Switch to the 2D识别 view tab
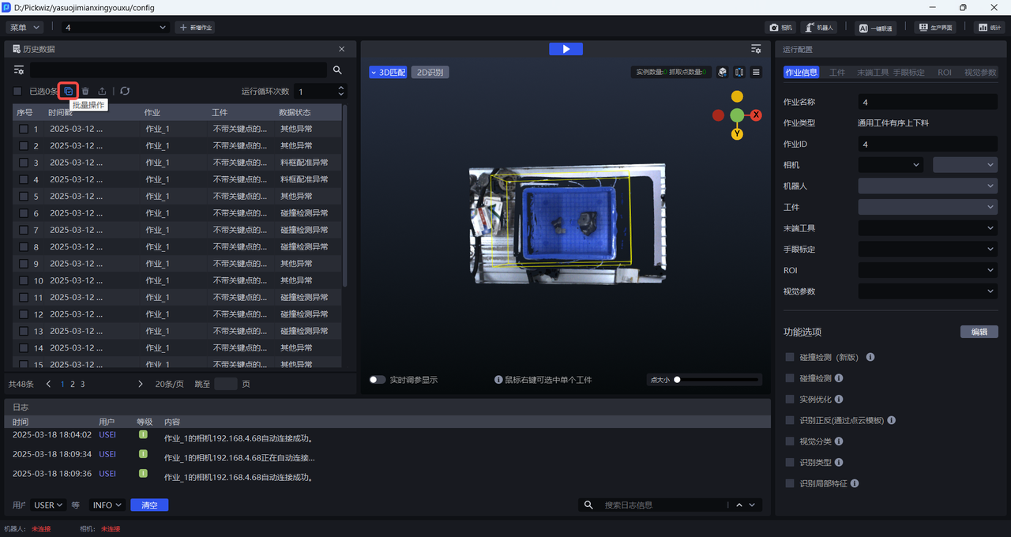Viewport: 1011px width, 537px height. [429, 73]
